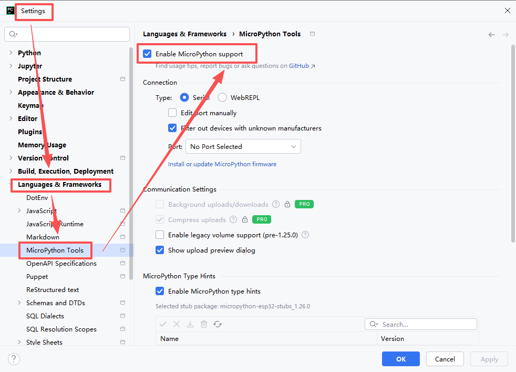Screen dimensions: 516x372
Task: Click the right panel vertical scrollbar
Action: (513, 144)
